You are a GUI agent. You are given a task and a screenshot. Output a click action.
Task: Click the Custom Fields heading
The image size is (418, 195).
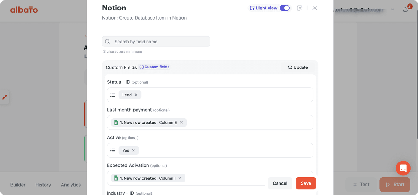coord(121,67)
